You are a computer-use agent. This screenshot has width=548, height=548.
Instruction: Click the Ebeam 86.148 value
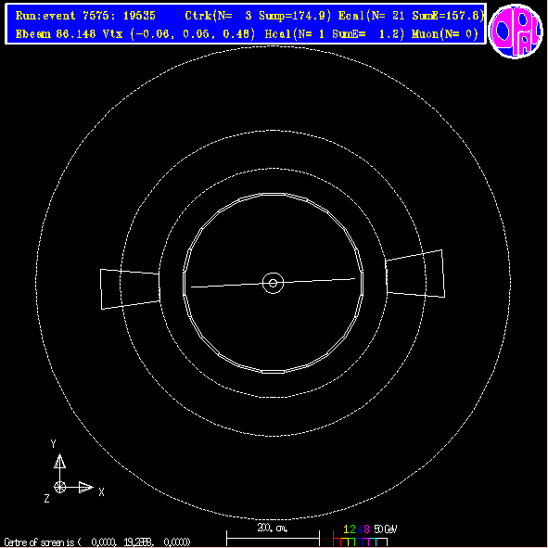(x=56, y=34)
